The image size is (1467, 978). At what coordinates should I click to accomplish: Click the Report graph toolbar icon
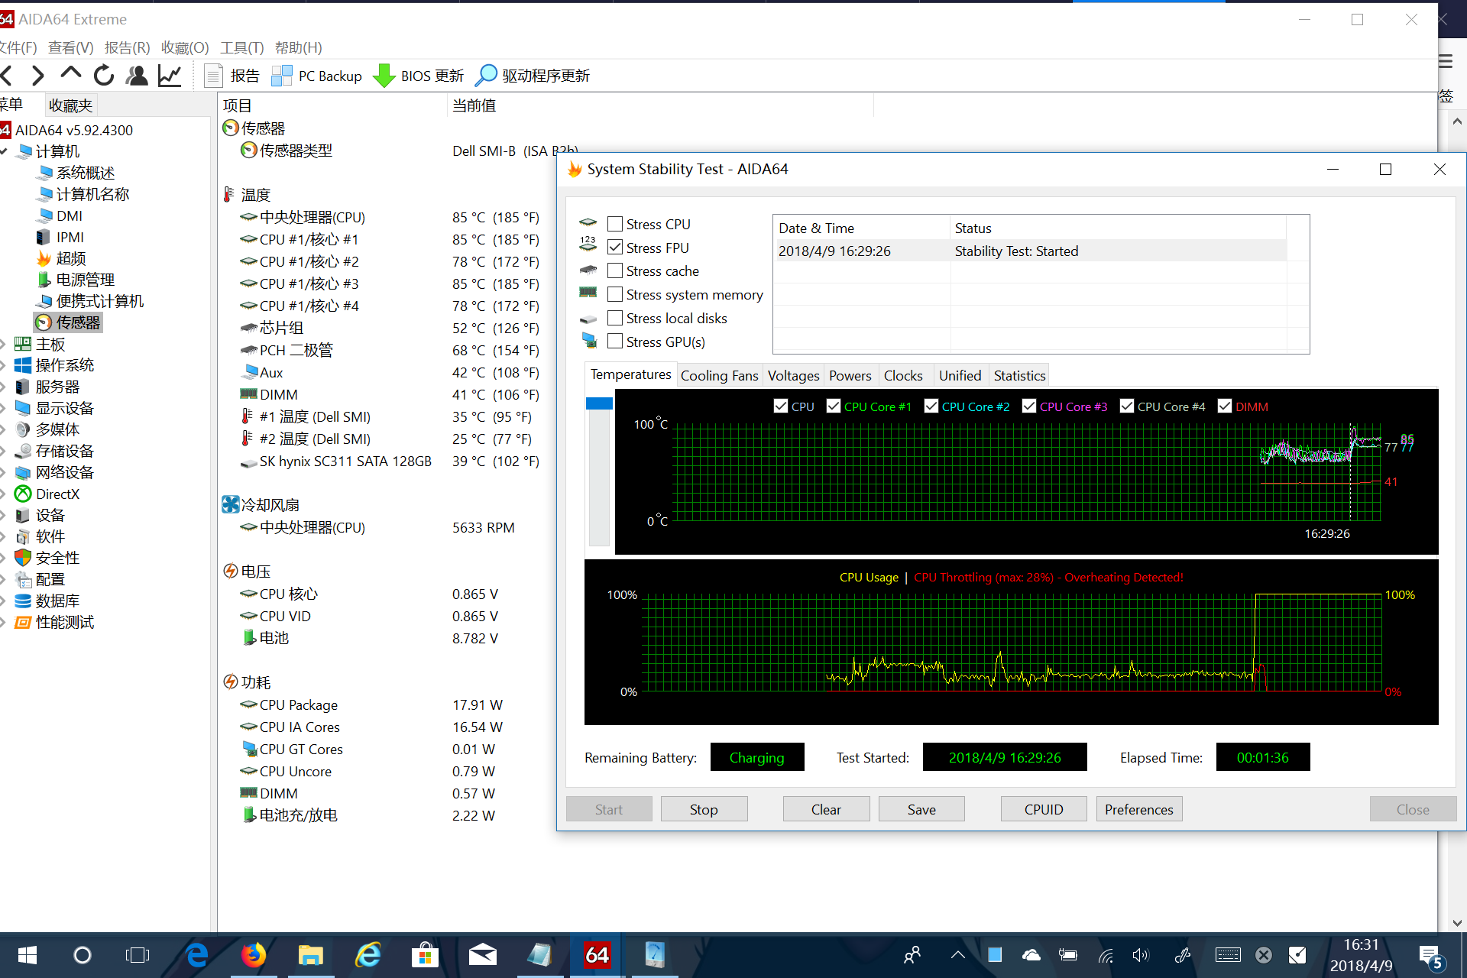170,76
